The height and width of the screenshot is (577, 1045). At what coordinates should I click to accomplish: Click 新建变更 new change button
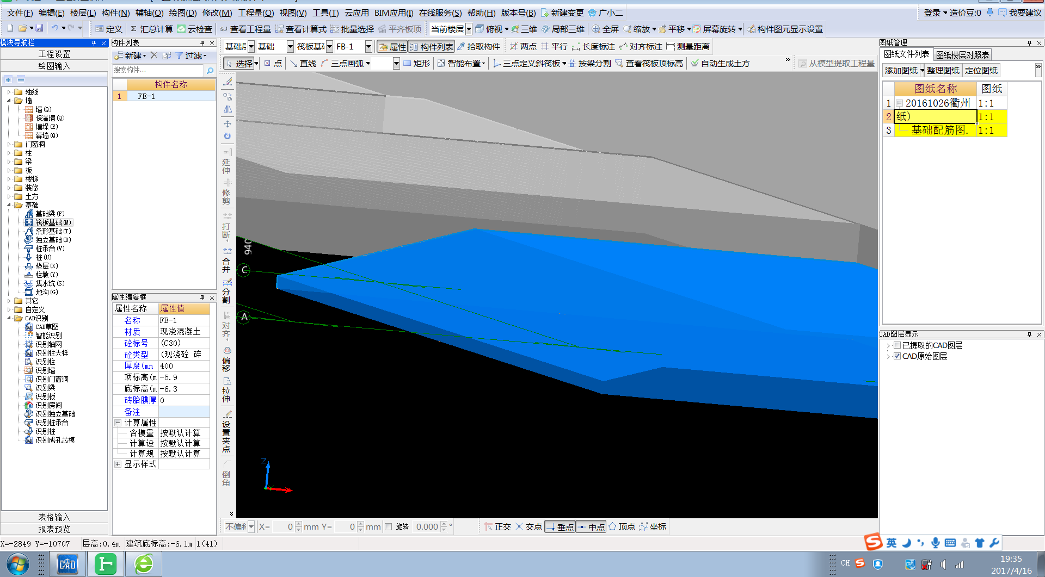click(562, 13)
